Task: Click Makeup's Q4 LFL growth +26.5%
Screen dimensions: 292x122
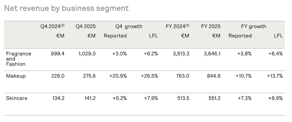Action: coord(149,76)
